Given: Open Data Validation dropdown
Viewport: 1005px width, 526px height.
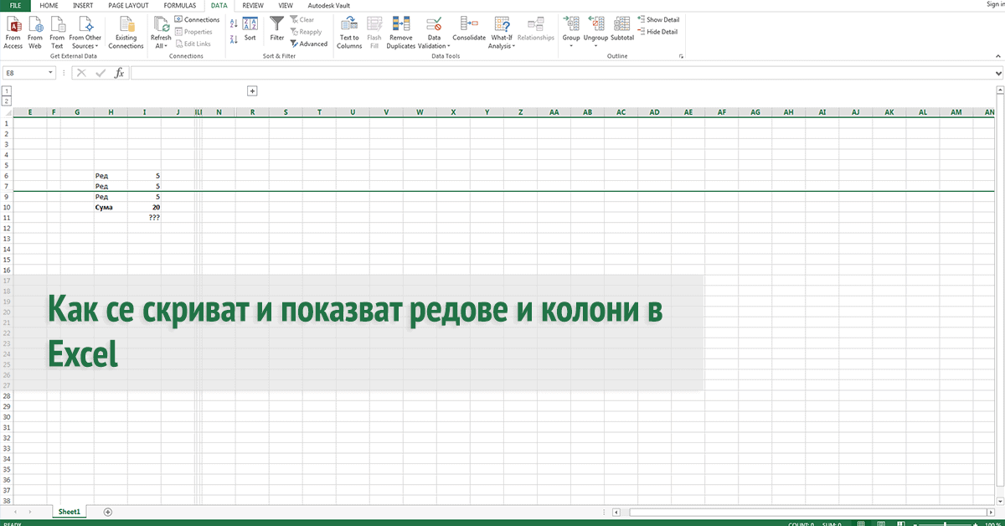Looking at the screenshot, I should (434, 32).
